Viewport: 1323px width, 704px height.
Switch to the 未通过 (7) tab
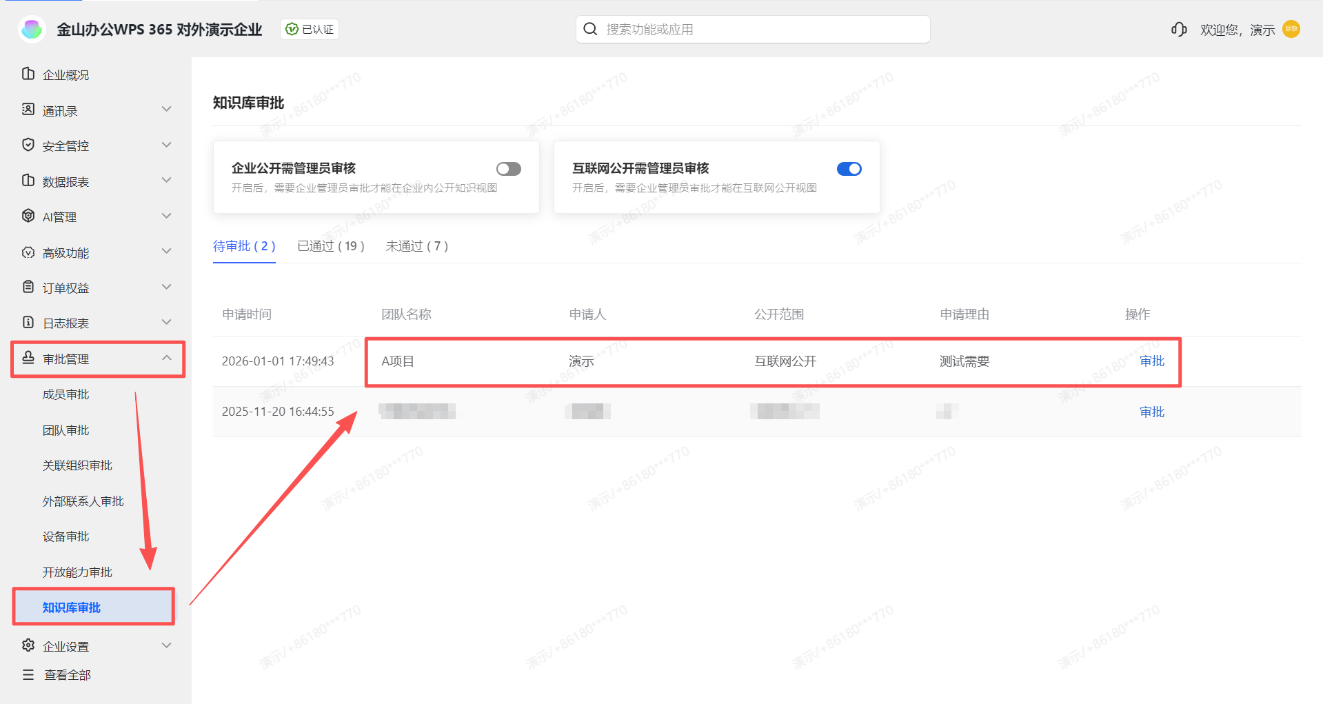click(417, 246)
